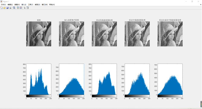Image resolution: width=202 pixels, height=109 pixels.
Task: Open the 工具(T) menu
Action: [x=30, y=5]
